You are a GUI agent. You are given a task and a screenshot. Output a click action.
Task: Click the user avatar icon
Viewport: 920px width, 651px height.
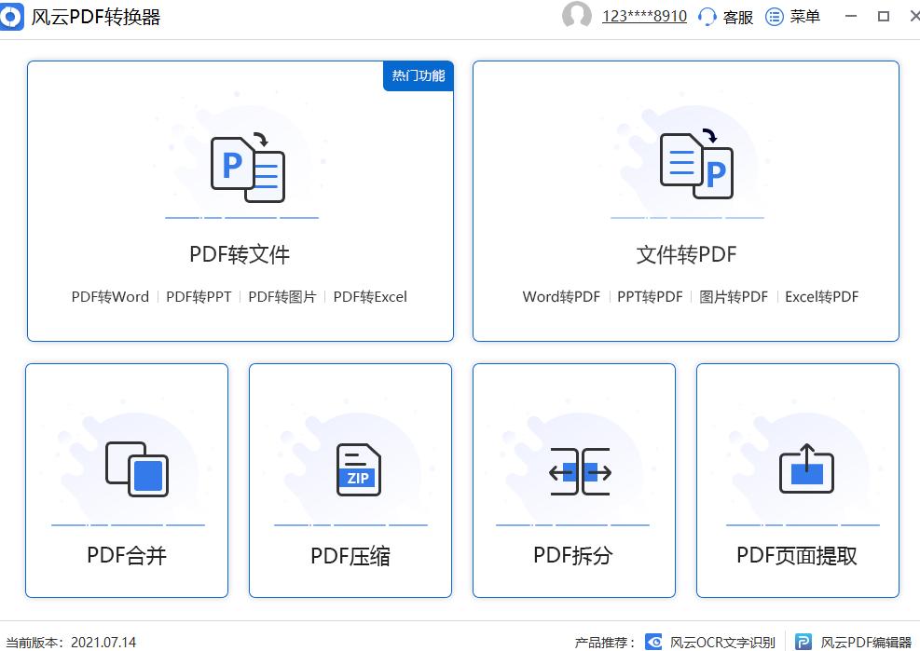click(x=578, y=16)
